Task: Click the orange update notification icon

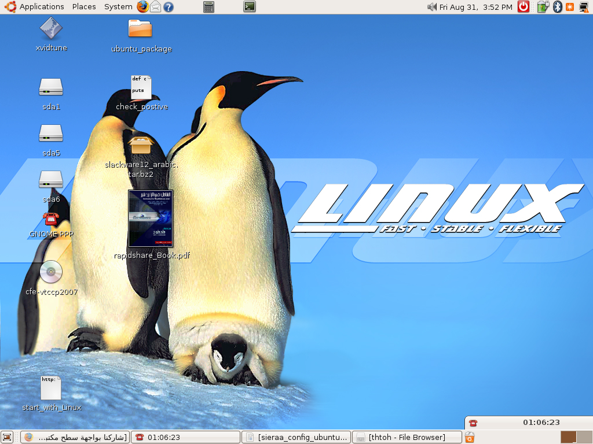Action: click(570, 7)
